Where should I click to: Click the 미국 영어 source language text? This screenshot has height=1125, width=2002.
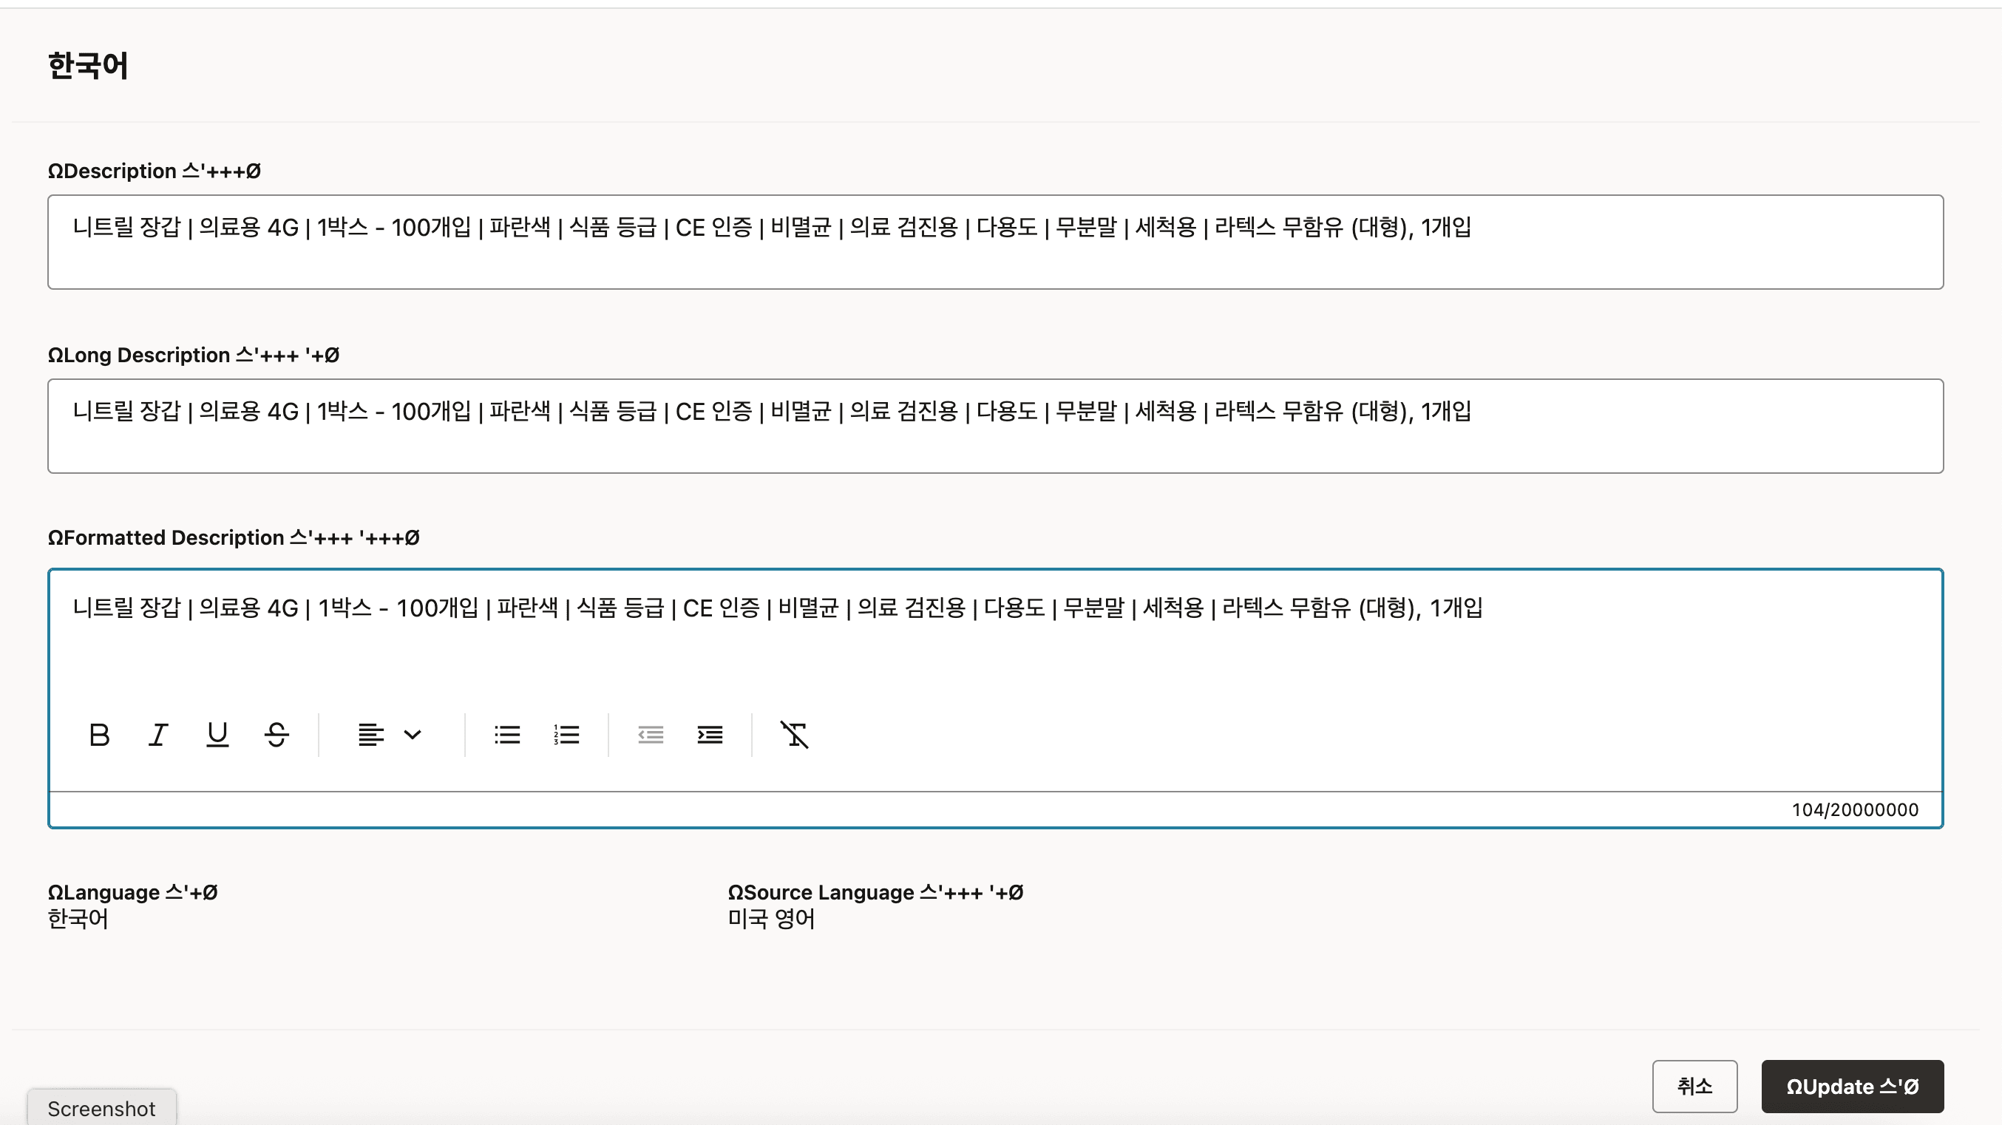(770, 920)
